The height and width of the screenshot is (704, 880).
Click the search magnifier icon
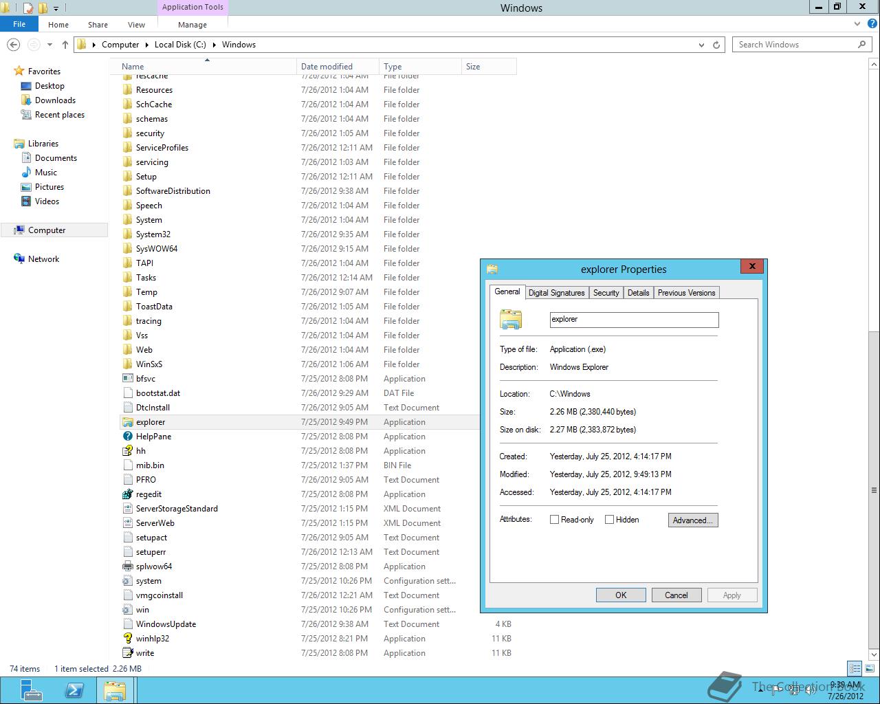coord(861,44)
